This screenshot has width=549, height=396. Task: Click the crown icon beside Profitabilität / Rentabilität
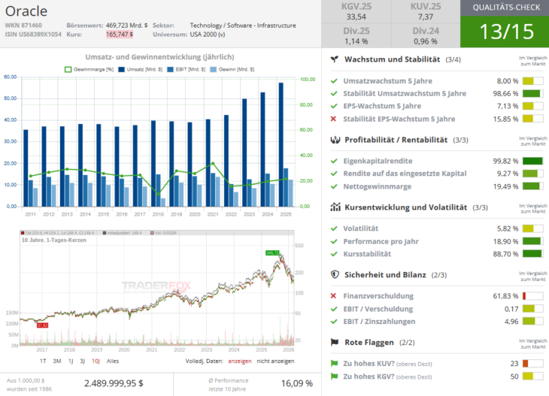point(335,140)
